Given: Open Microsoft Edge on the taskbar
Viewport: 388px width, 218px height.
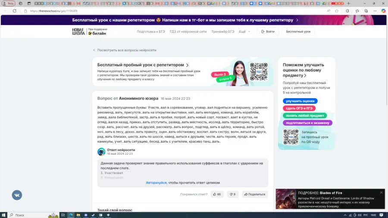Looking at the screenshot, I should pos(71,215).
